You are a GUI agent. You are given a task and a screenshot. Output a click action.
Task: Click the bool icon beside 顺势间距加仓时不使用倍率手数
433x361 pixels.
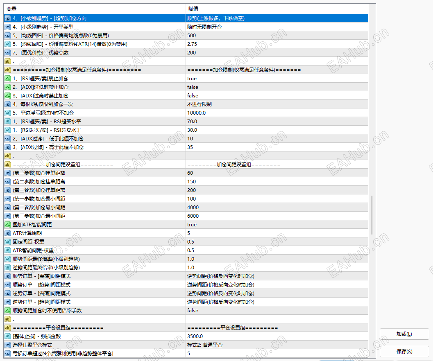(x=7, y=311)
